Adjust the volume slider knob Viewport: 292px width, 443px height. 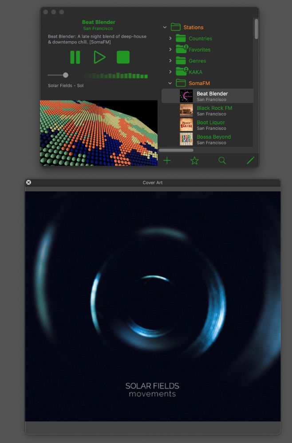[x=66, y=75]
